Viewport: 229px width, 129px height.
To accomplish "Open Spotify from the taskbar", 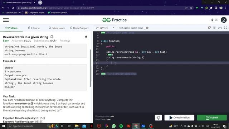I will 121,126.
